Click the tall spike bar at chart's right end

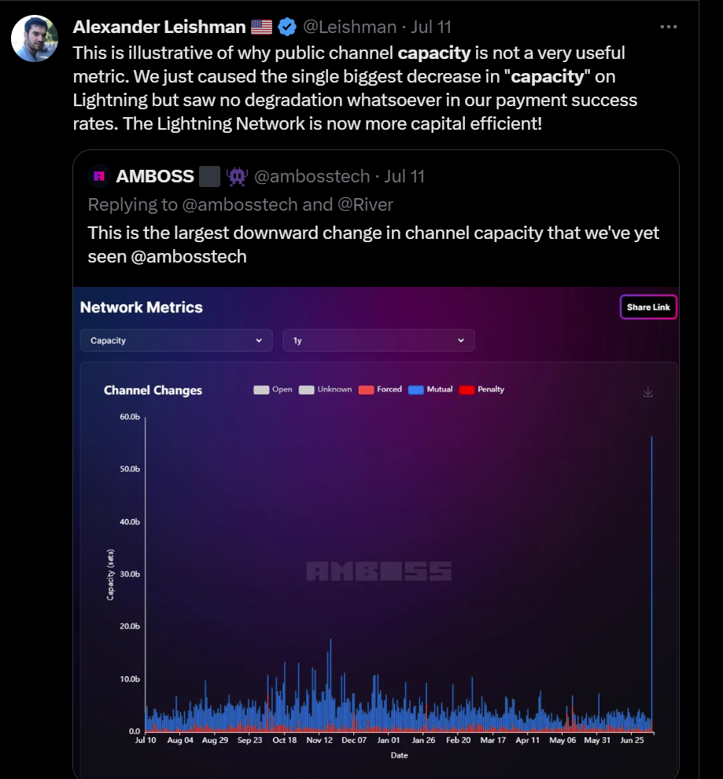pyautogui.click(x=651, y=582)
